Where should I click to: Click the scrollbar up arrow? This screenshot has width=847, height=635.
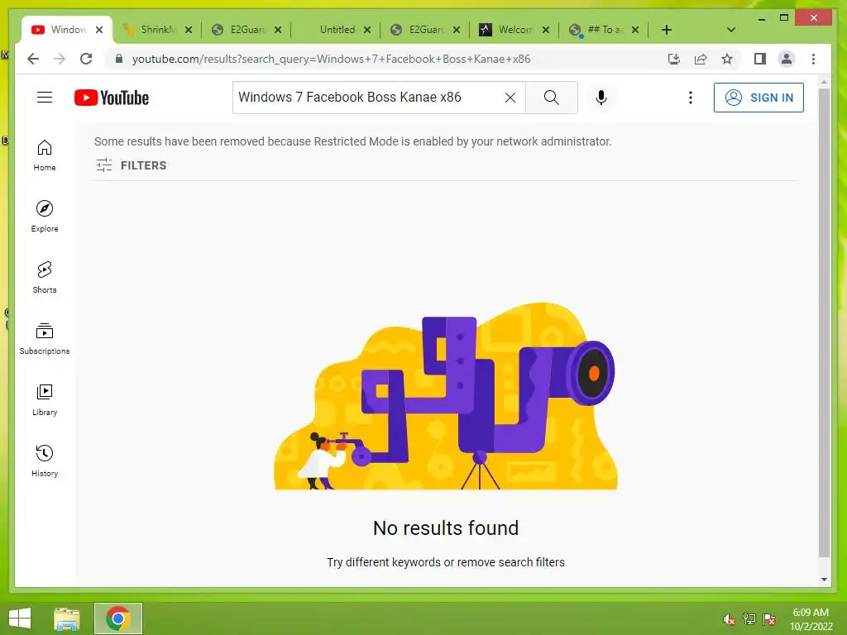(x=824, y=83)
